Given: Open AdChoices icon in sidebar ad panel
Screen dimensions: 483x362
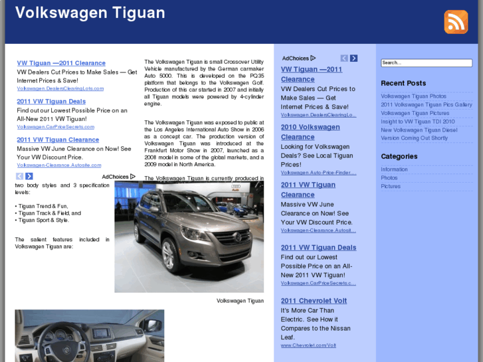Looking at the screenshot, I should (x=313, y=58).
